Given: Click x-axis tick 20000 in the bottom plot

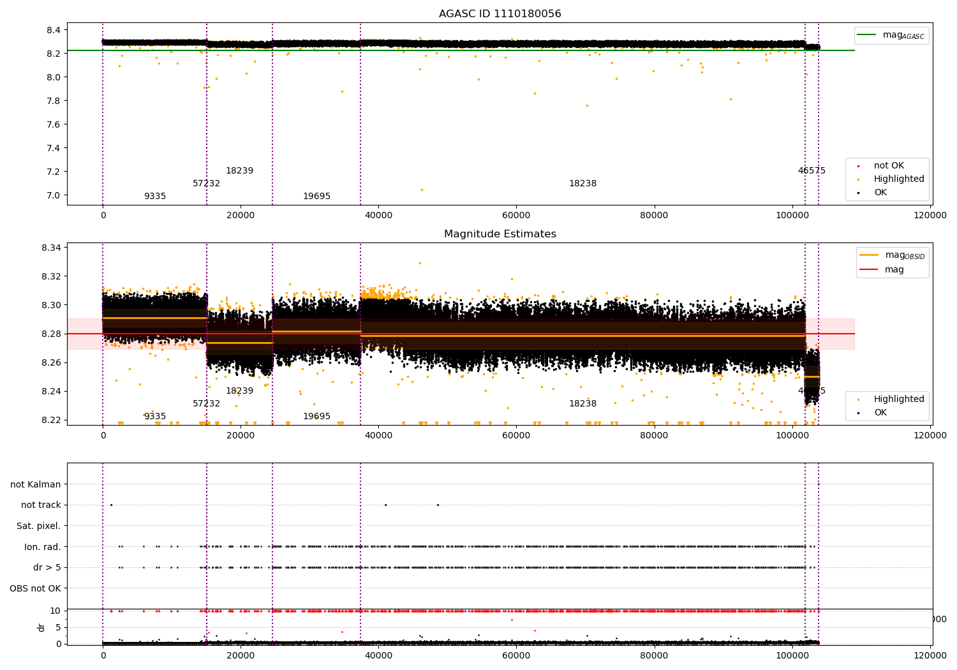Looking at the screenshot, I should click(x=241, y=655).
